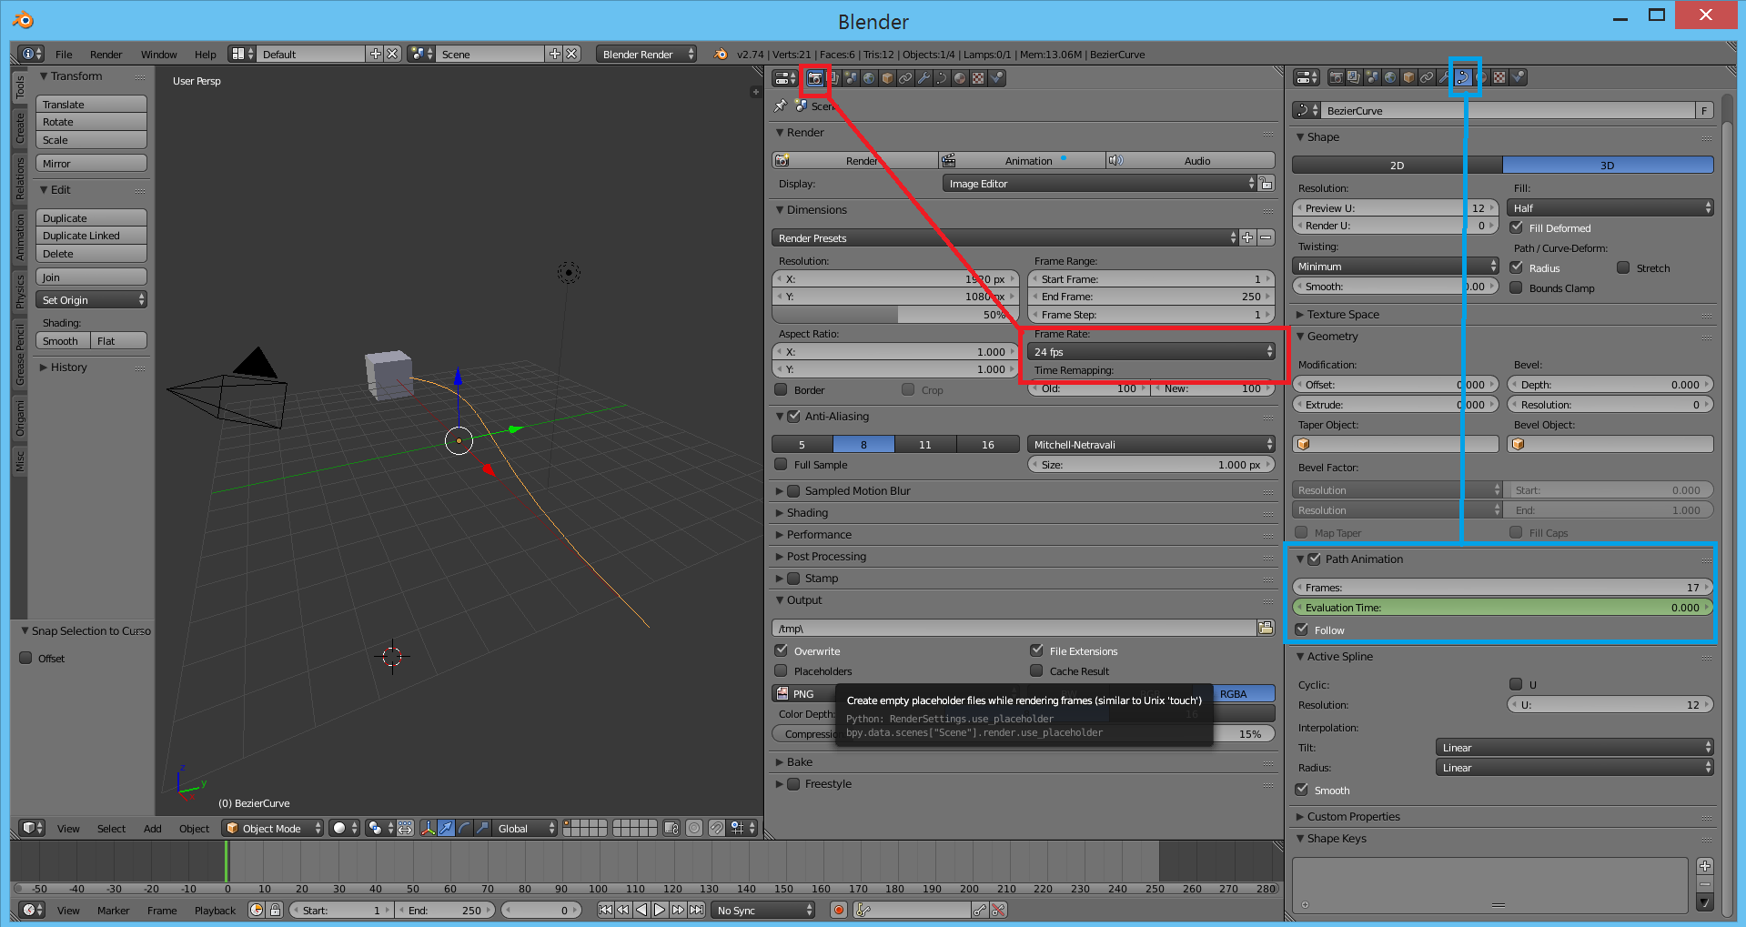Open the Window menu

coord(158,55)
